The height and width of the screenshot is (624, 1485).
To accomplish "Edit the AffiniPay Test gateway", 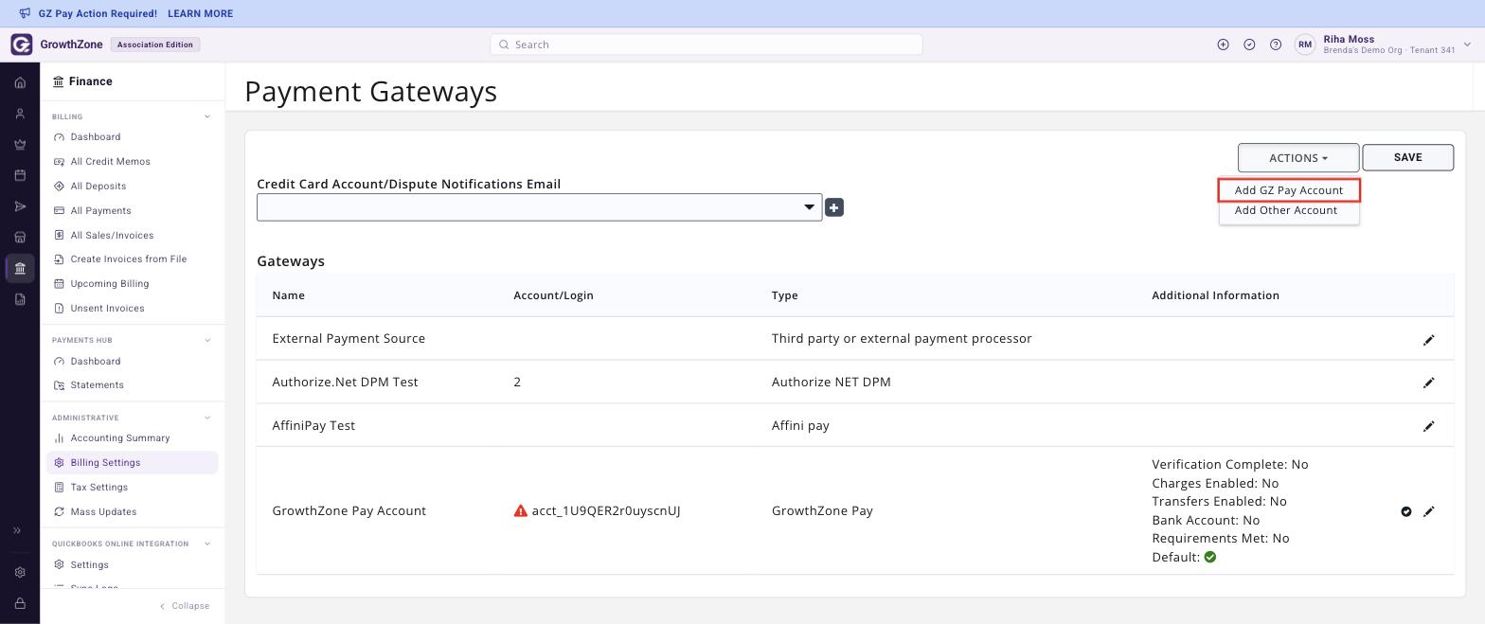I will point(1429,426).
